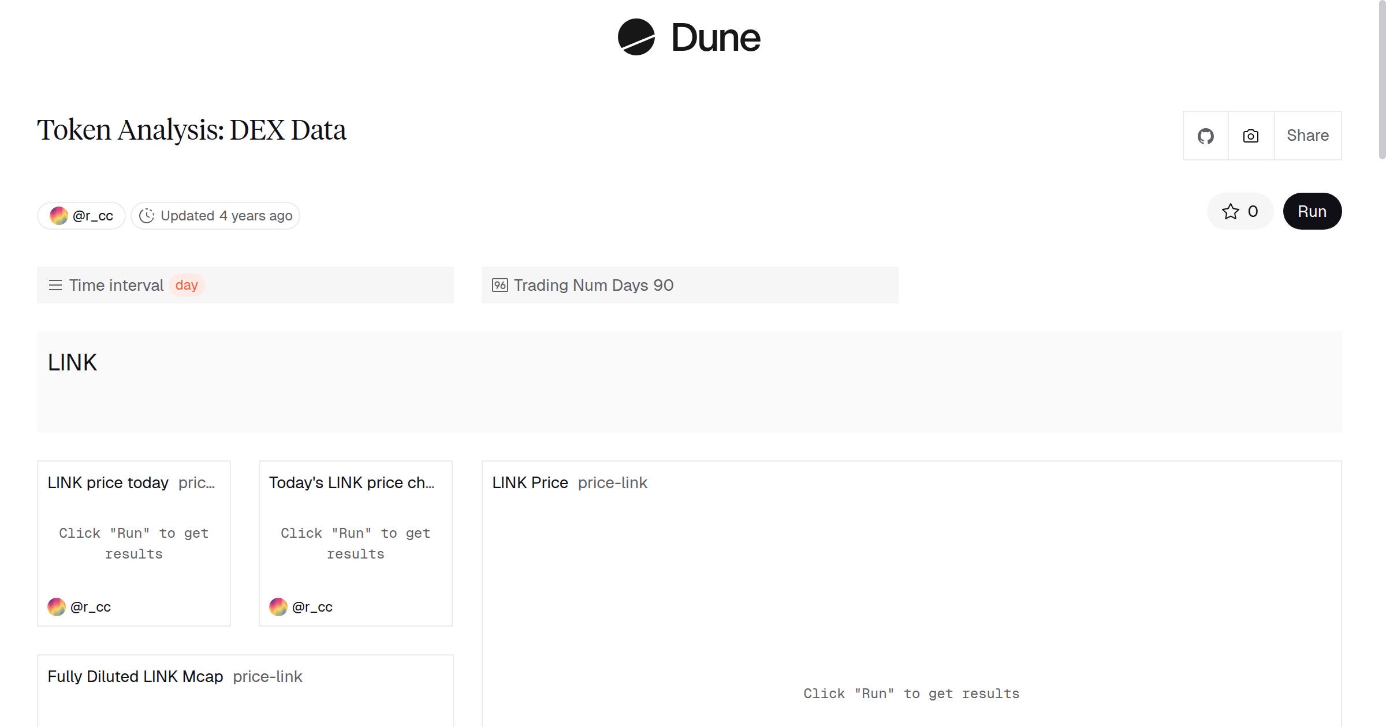Click the Dune logo icon
The width and height of the screenshot is (1386, 727).
click(636, 37)
